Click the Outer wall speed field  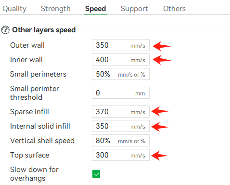121,45
